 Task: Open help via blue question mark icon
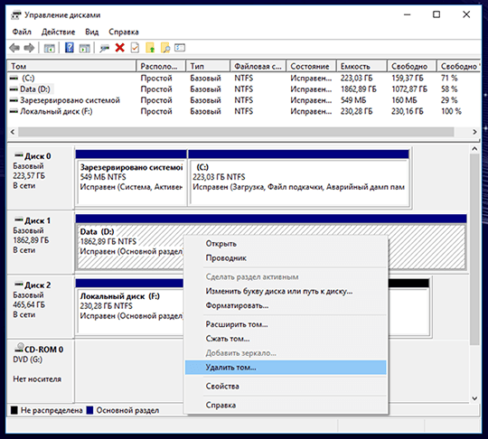[x=69, y=48]
